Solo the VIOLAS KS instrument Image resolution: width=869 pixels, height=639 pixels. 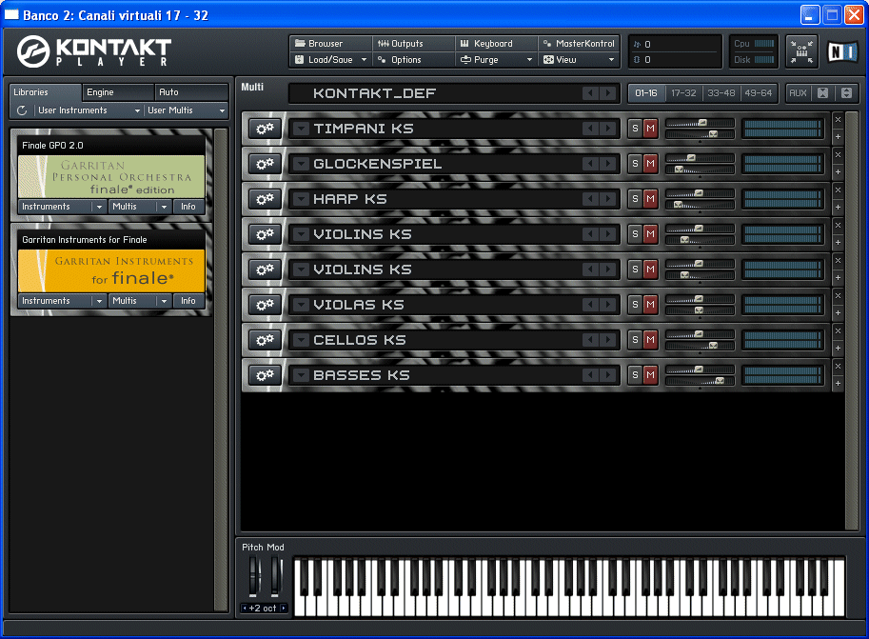635,305
